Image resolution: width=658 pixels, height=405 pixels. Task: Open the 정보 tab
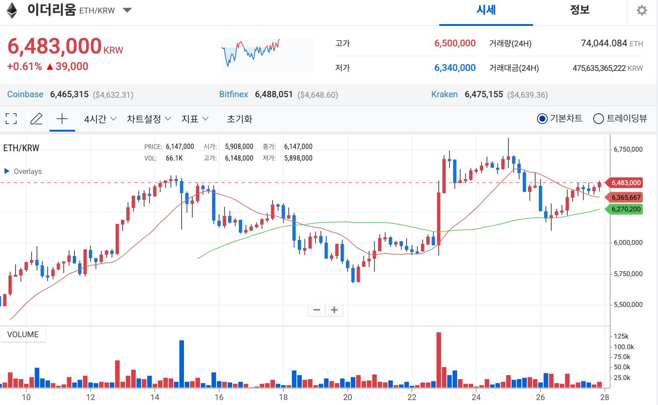(579, 10)
